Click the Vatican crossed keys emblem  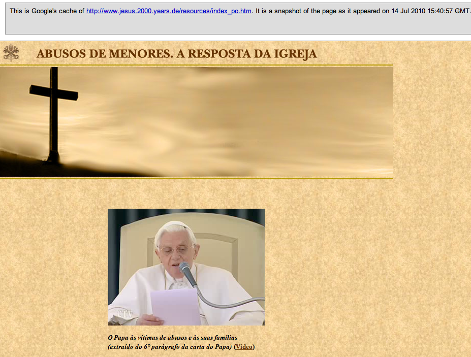click(11, 53)
